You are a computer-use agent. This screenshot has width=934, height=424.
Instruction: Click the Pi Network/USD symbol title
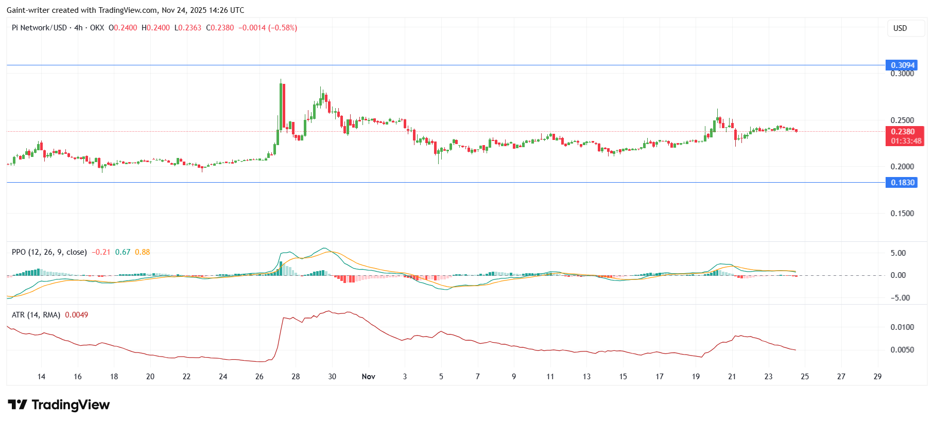click(39, 28)
